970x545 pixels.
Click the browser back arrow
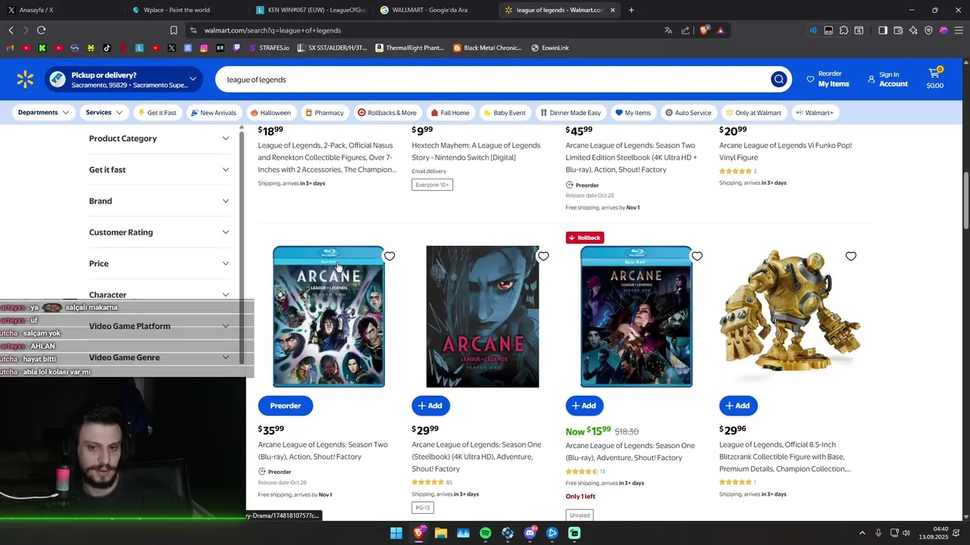11,30
